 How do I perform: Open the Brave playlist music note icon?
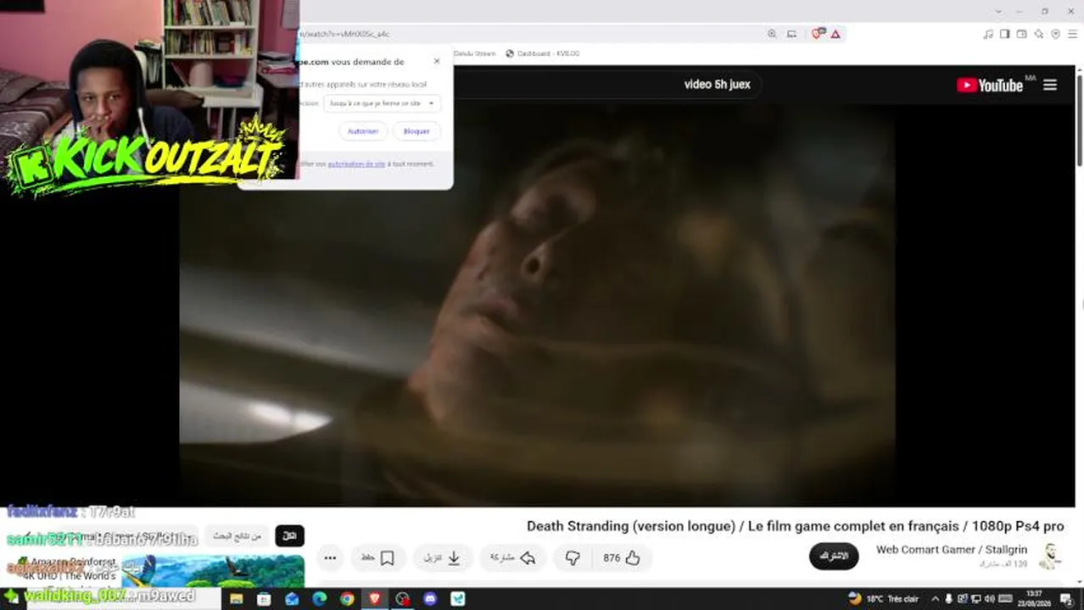tap(988, 34)
